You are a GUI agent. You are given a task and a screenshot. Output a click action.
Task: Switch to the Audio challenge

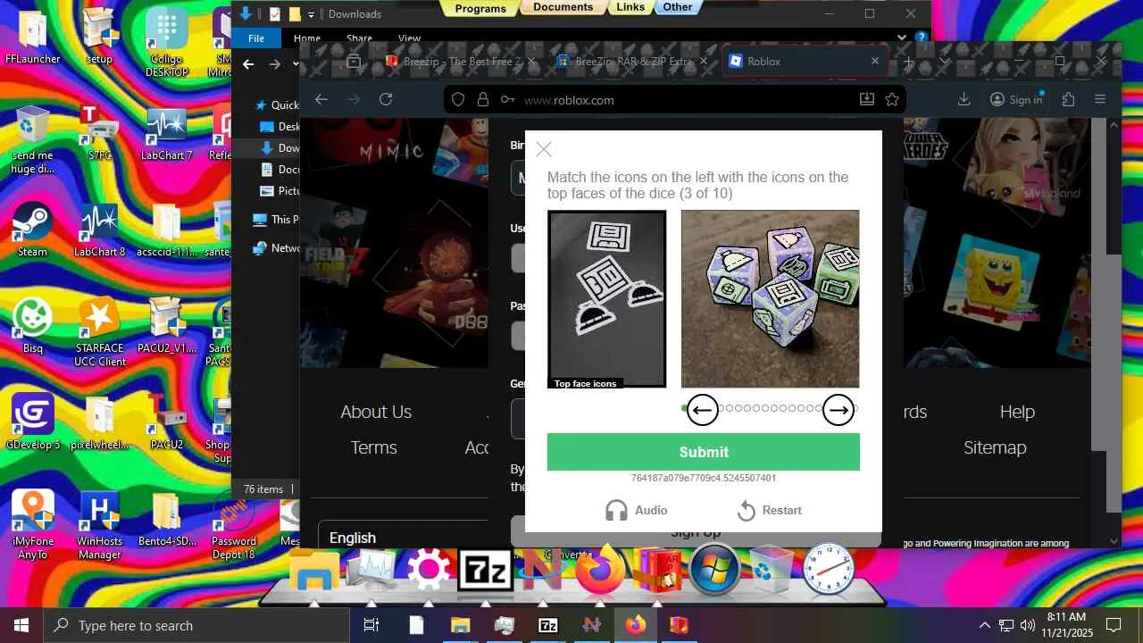(637, 510)
